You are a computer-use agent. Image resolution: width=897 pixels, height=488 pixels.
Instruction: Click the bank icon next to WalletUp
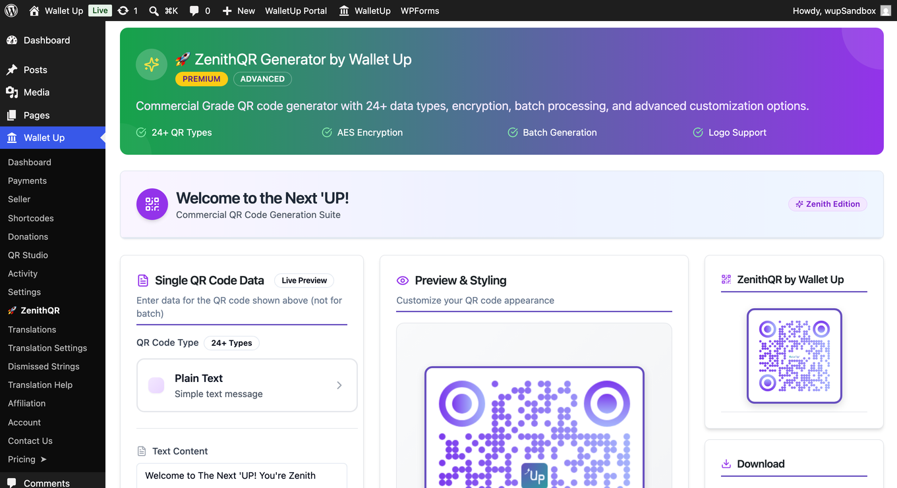[344, 11]
